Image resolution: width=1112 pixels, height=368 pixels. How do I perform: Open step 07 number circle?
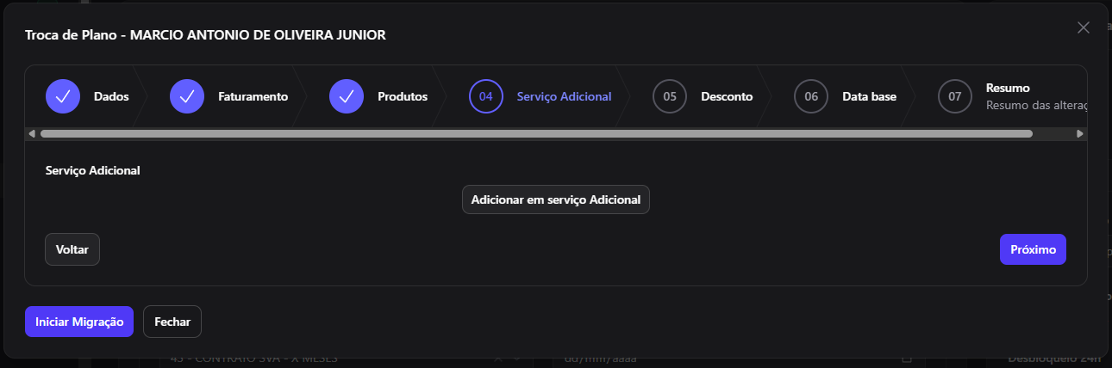pos(955,96)
